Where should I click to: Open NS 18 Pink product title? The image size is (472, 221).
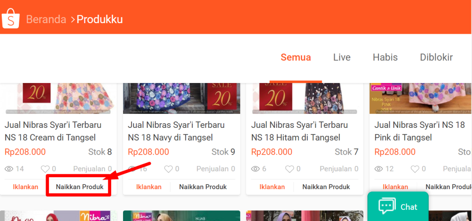pos(419,131)
